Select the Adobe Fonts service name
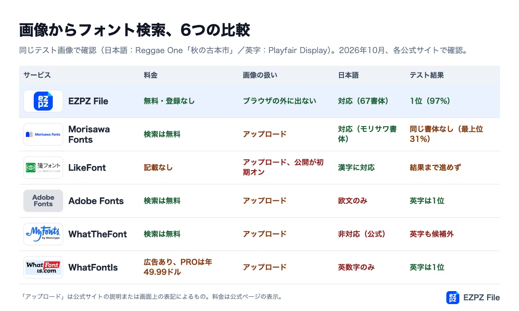Image resolution: width=519 pixels, height=311 pixels. tap(96, 201)
